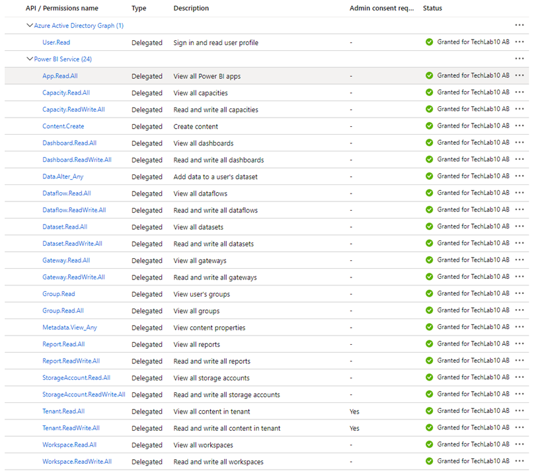Image resolution: width=540 pixels, height=471 pixels.
Task: Collapse the Power BI Service (24) group
Action: click(30, 59)
